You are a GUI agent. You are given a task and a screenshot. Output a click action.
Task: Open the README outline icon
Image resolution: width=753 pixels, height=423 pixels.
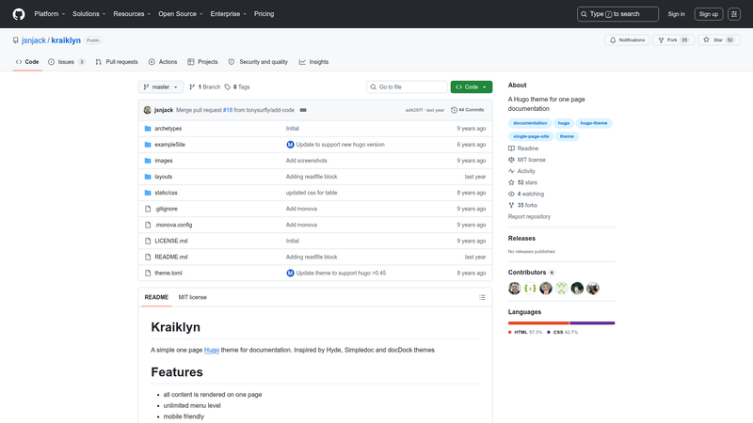482,297
